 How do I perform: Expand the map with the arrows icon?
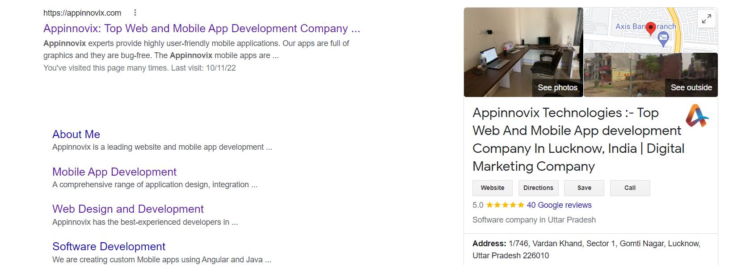click(707, 19)
